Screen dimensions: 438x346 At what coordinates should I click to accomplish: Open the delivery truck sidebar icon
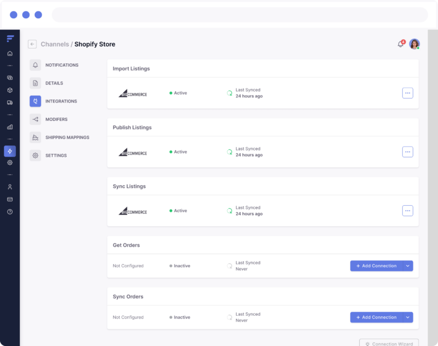(x=10, y=103)
